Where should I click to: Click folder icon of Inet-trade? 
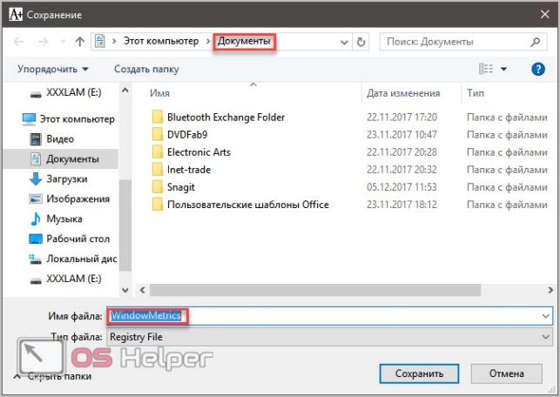pyautogui.click(x=157, y=169)
